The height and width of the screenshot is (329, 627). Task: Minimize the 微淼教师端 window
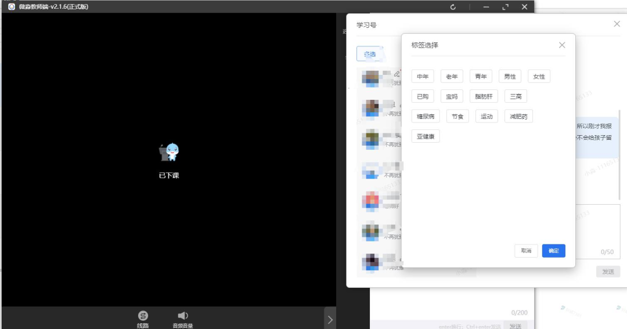(487, 7)
